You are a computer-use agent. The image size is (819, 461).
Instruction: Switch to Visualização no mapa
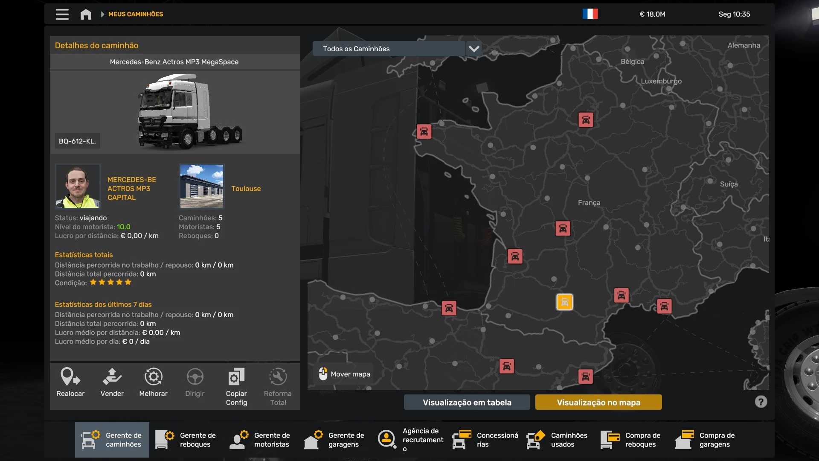pos(598,402)
